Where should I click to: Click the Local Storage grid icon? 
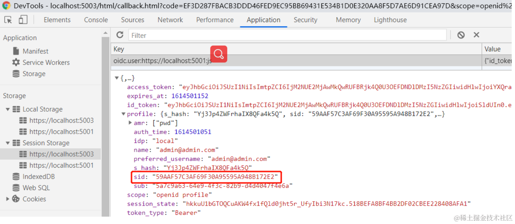16,109
